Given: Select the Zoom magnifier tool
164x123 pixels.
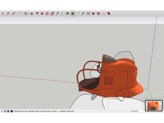Looking at the screenshot, I should pyautogui.click(x=83, y=13).
